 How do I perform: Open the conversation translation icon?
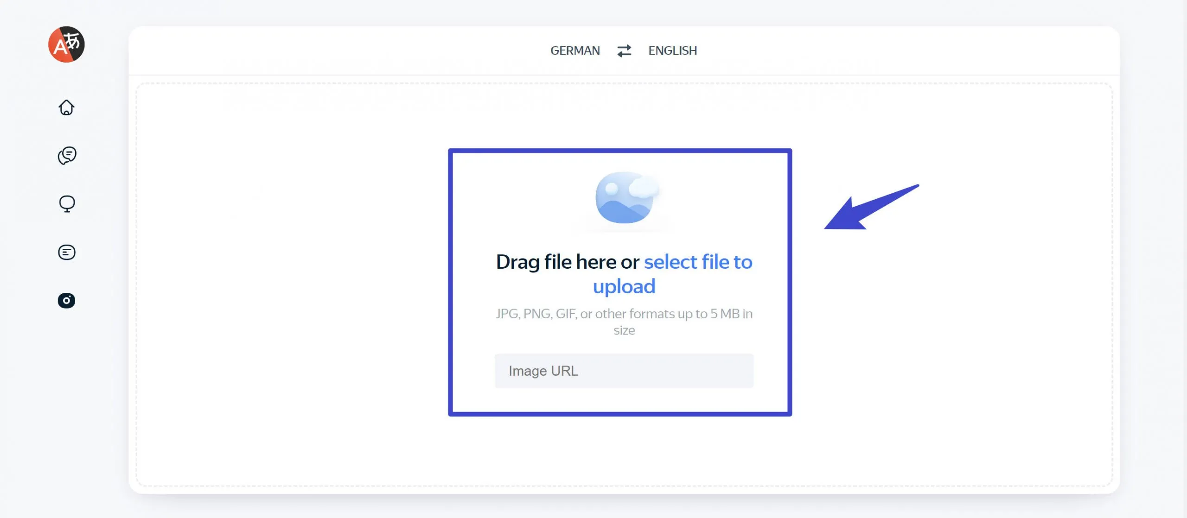click(x=67, y=156)
